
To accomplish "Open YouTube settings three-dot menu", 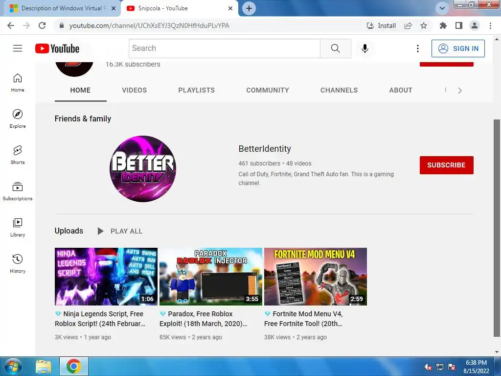I will pos(418,48).
